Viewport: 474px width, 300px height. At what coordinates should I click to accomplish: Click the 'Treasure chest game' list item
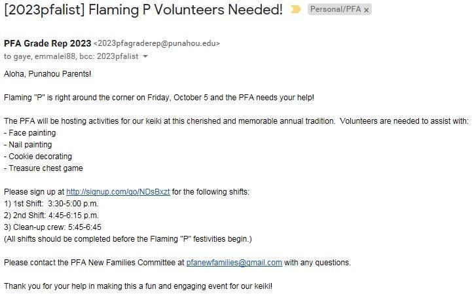[x=45, y=168]
